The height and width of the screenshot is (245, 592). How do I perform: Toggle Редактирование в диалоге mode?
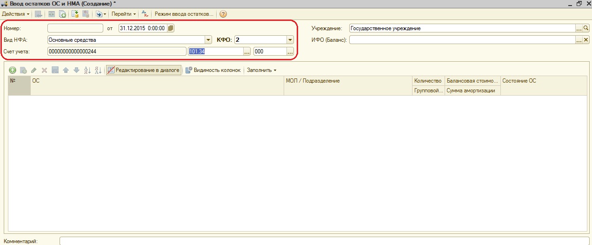coord(143,70)
